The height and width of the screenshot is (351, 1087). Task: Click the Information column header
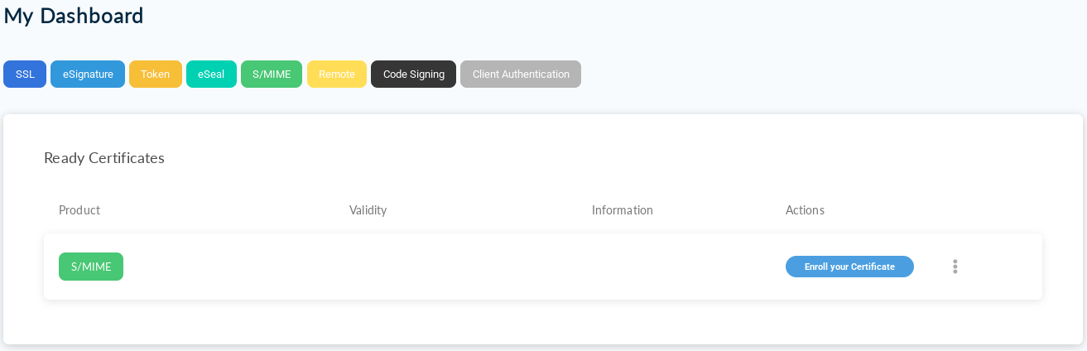point(622,210)
